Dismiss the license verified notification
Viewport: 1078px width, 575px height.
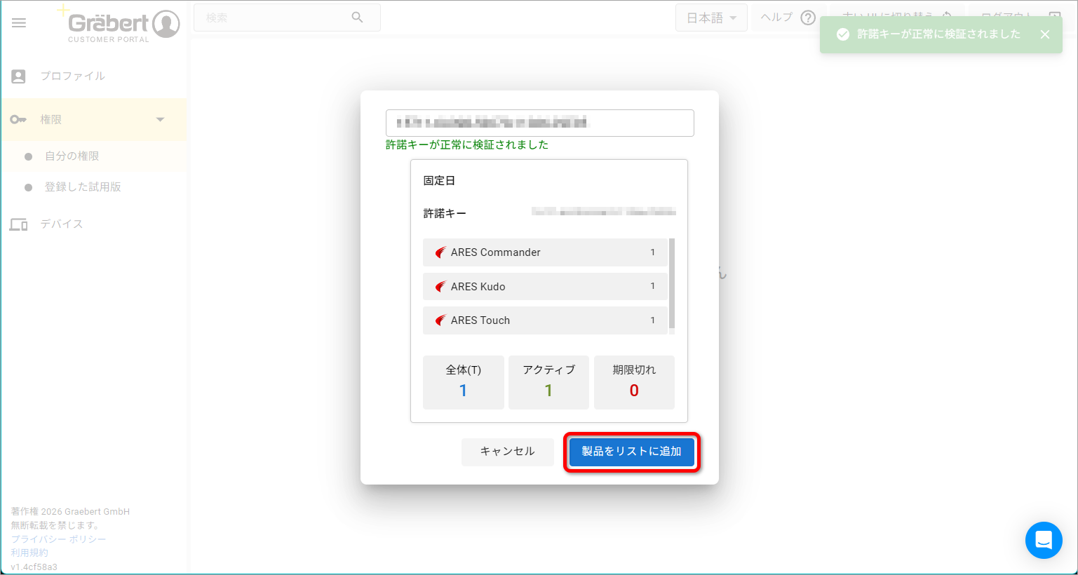click(1045, 34)
